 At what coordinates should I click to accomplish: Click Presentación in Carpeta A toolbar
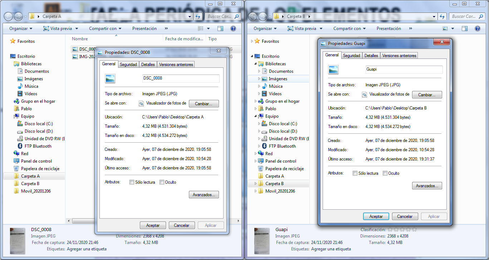coord(145,29)
